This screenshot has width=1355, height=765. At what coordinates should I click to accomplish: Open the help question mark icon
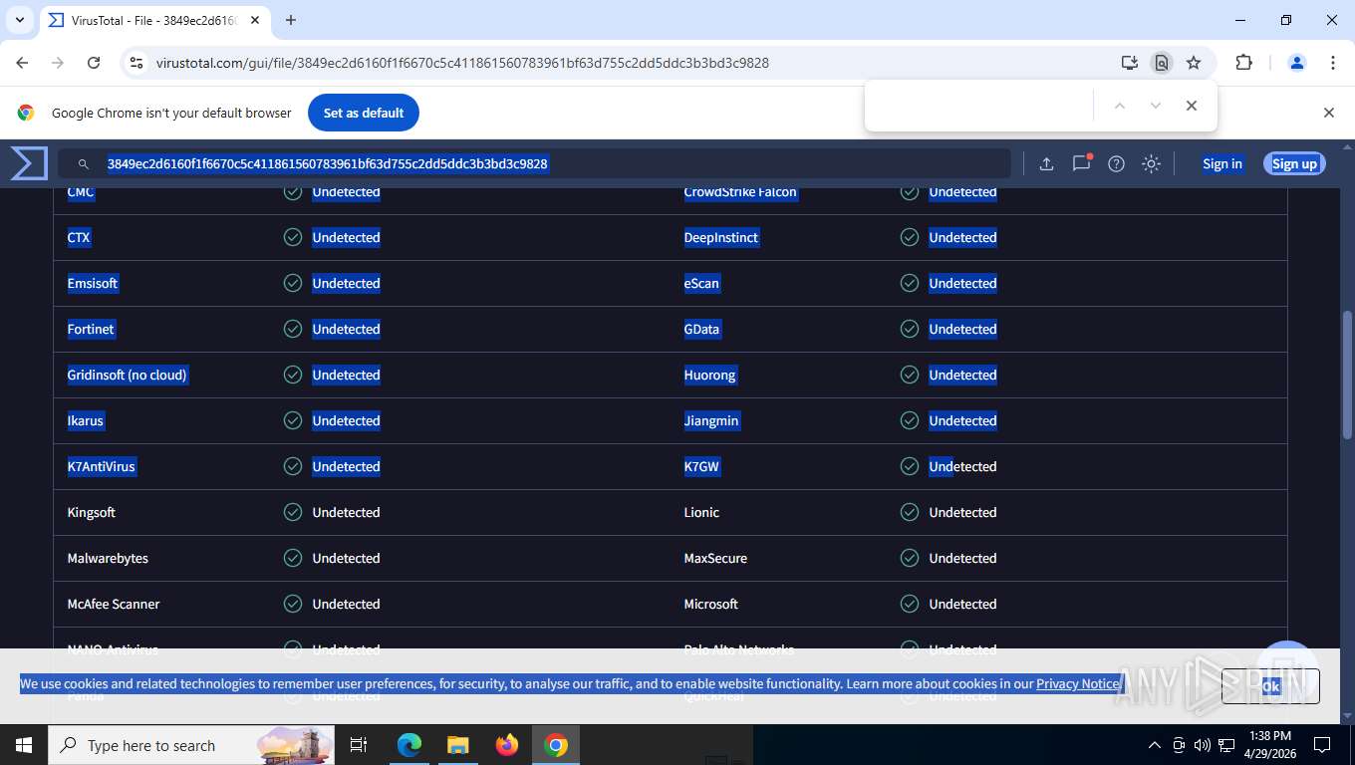1116,164
